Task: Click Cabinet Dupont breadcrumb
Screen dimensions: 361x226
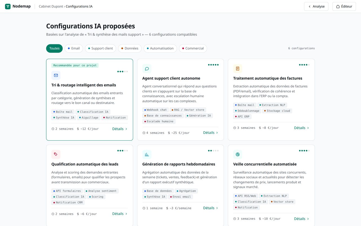Action: [x=51, y=6]
